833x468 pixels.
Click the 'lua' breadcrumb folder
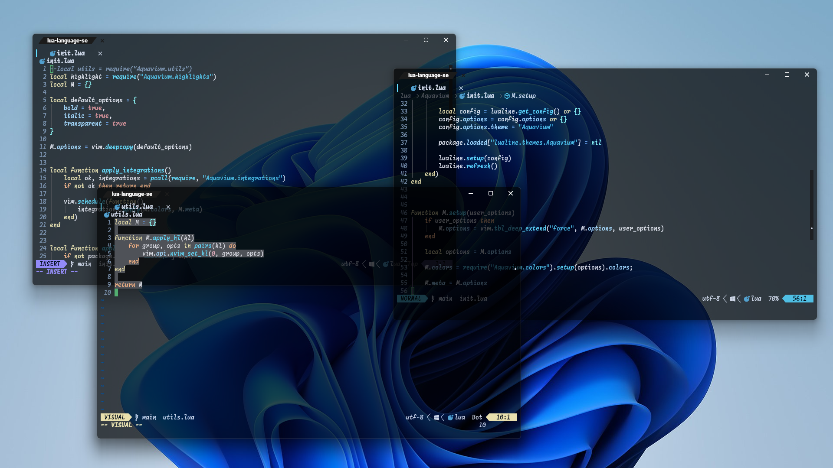[x=406, y=96]
